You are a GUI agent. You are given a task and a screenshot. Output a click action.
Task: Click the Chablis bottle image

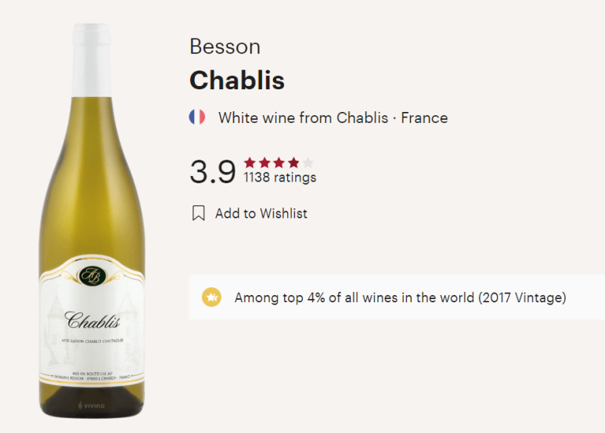click(x=92, y=221)
